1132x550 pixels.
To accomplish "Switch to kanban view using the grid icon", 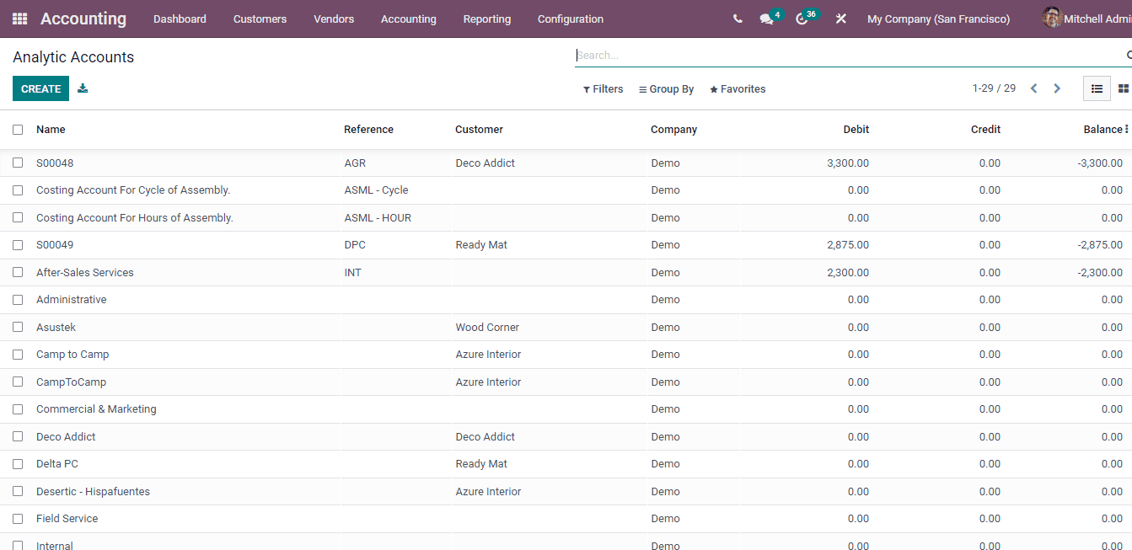I will point(1124,88).
